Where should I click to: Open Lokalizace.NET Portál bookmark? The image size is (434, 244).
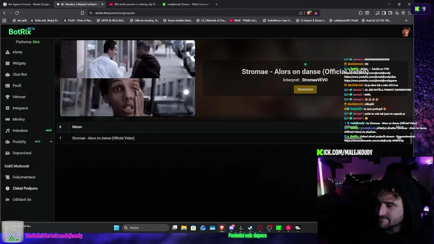tap(343, 20)
